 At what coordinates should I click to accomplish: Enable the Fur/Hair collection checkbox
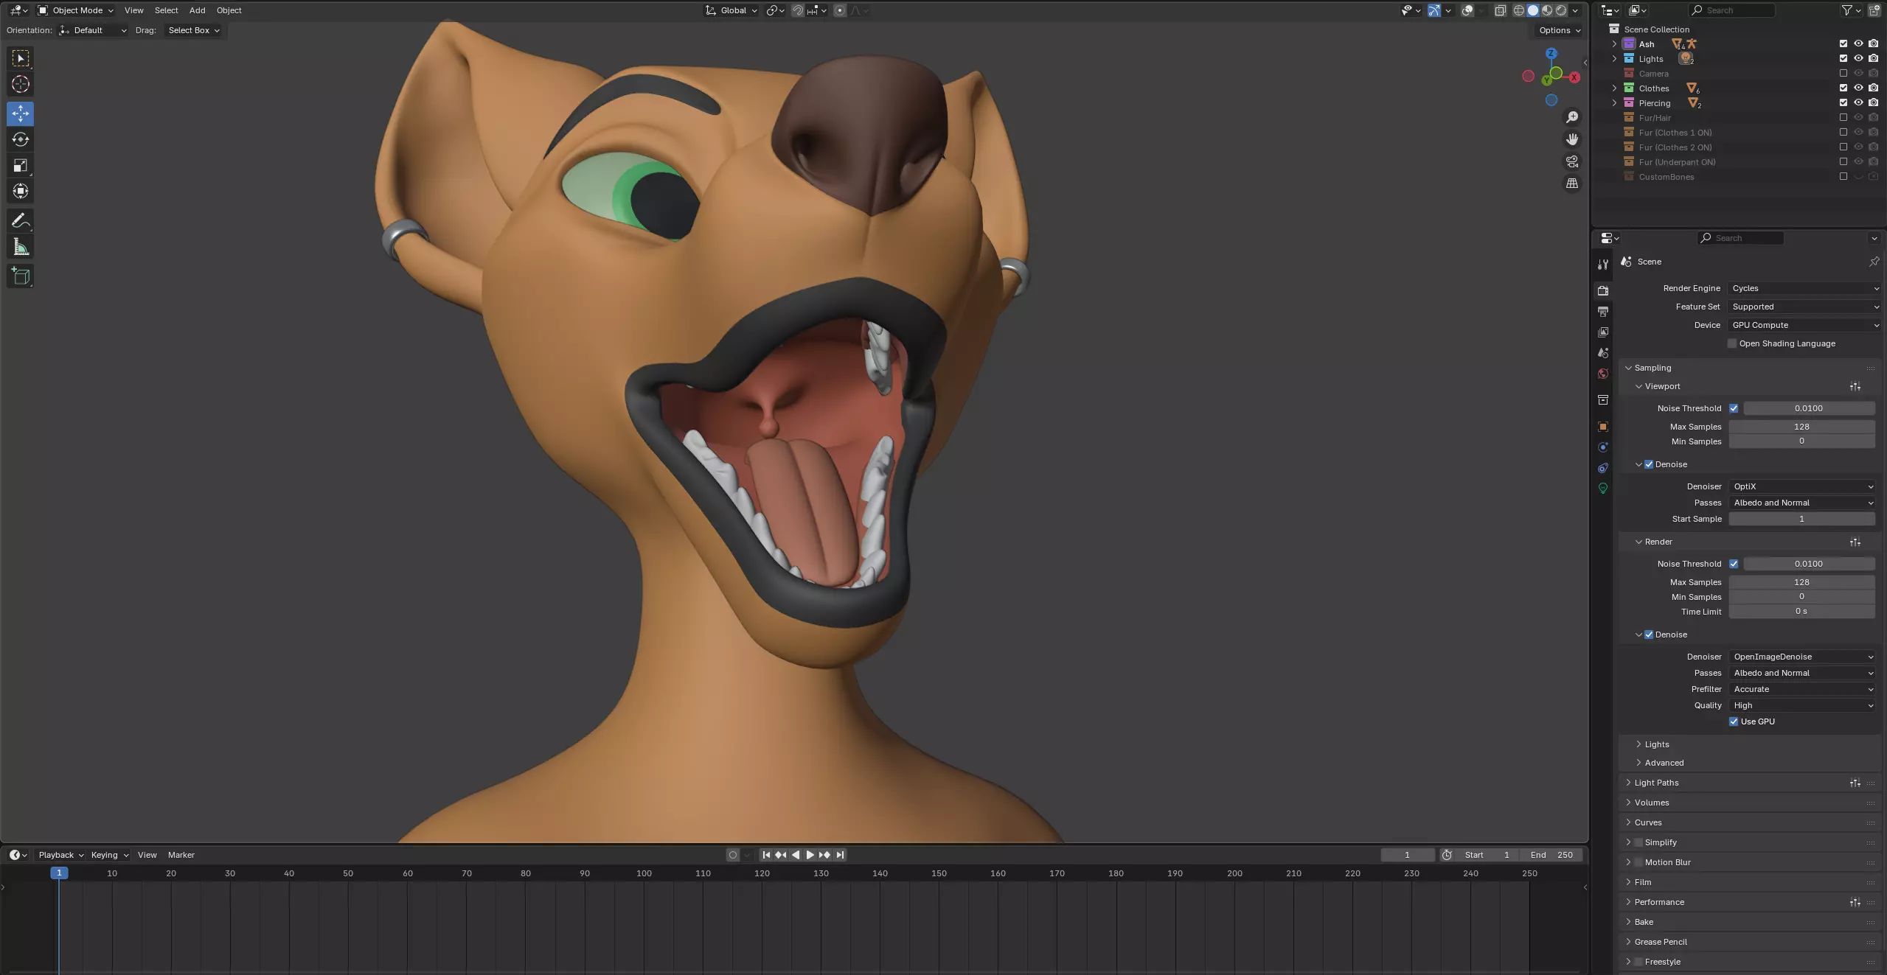[x=1843, y=117]
